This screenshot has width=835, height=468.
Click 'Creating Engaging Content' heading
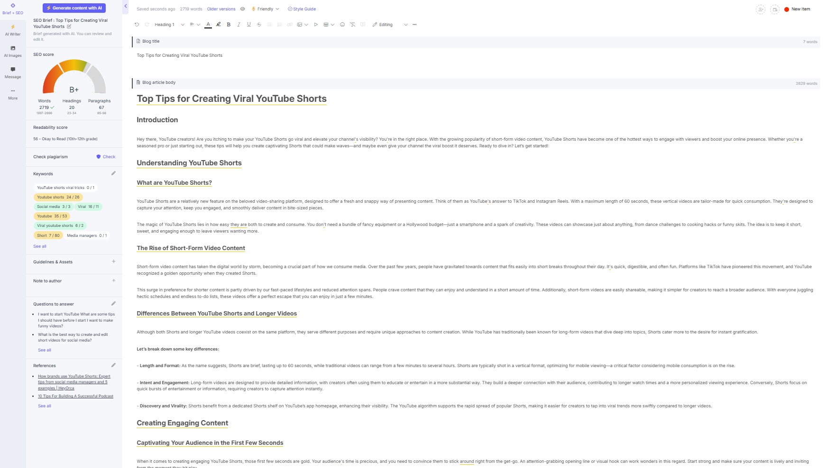183,423
